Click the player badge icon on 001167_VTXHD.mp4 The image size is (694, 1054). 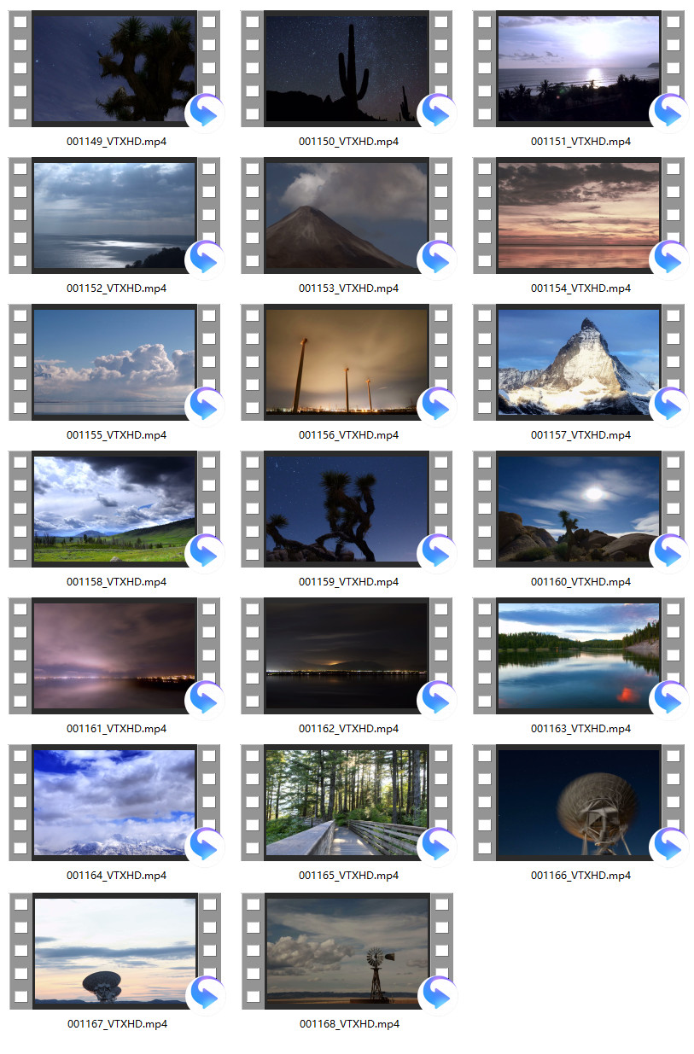pos(205,994)
